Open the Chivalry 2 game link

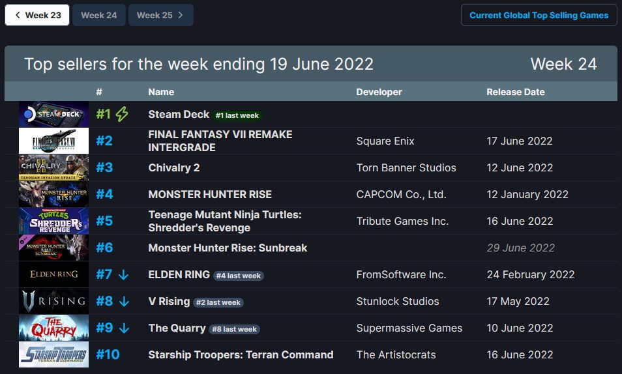[173, 167]
